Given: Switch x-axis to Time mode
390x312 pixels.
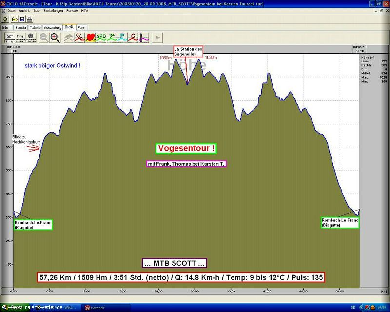Looking at the screenshot, I should [20, 37].
